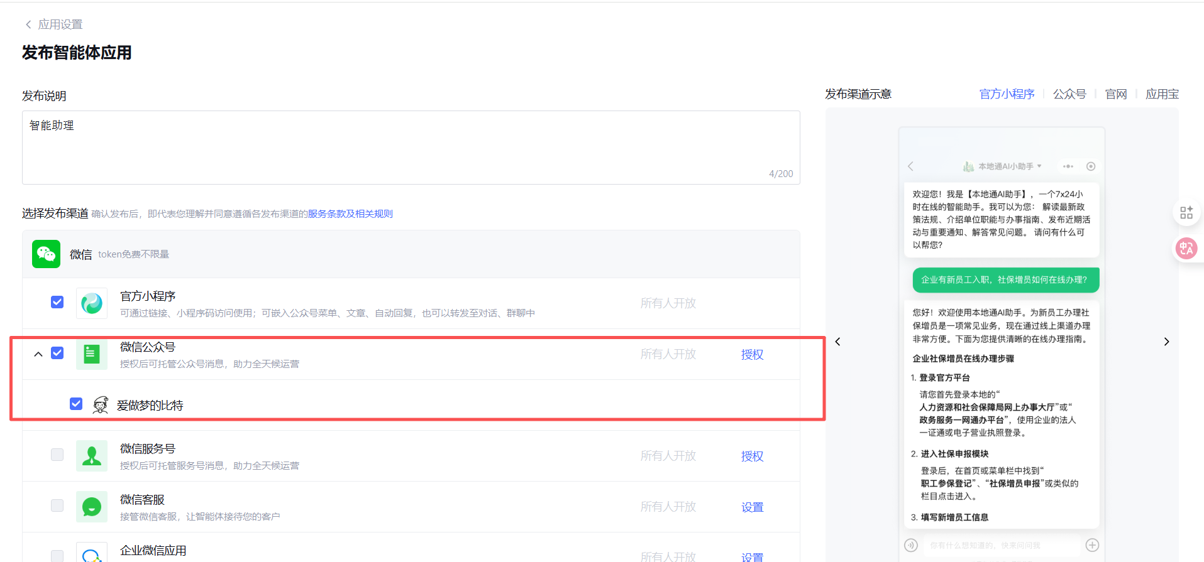
Task: Switch to the 公众号 preview tab
Action: point(1069,94)
